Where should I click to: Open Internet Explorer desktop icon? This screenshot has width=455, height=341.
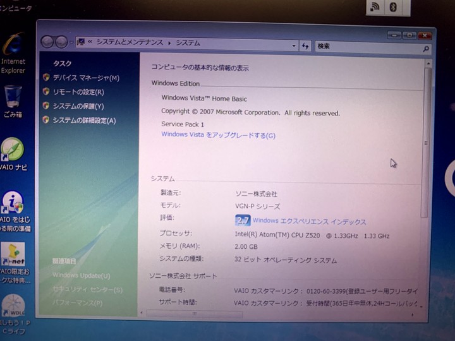pos(13,54)
